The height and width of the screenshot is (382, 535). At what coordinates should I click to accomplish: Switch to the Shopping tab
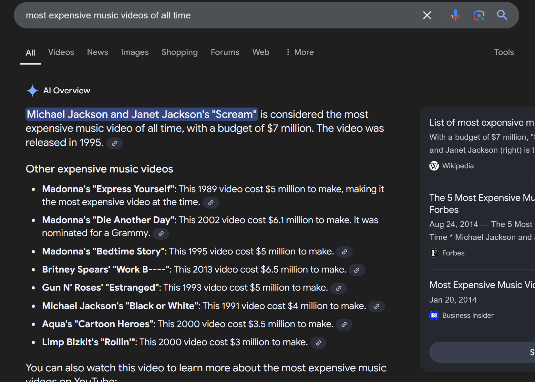pyautogui.click(x=180, y=52)
